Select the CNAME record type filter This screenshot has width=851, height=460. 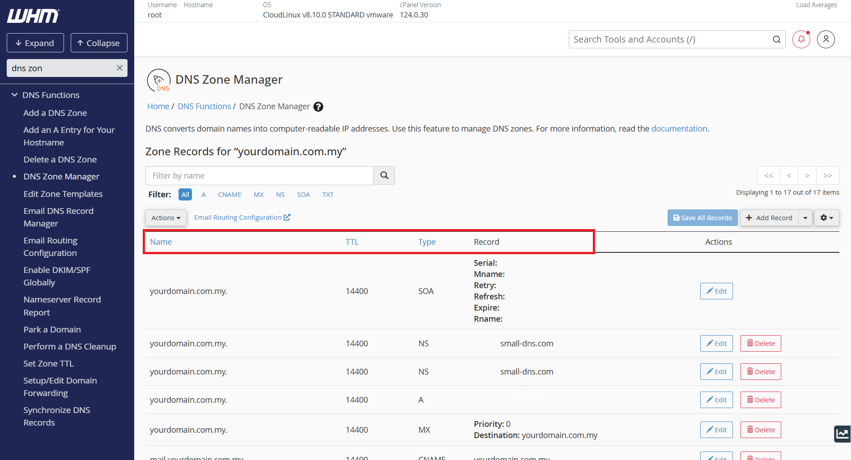point(230,195)
